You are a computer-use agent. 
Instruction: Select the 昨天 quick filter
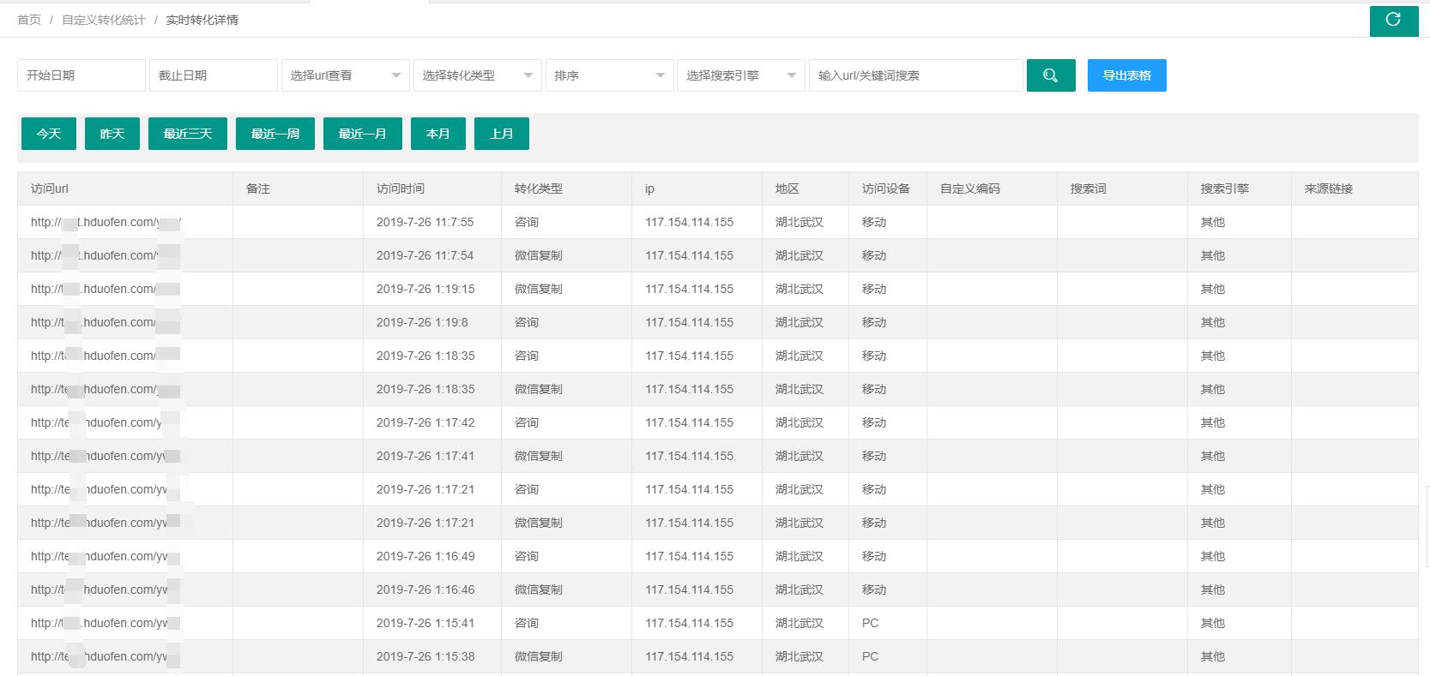[112, 134]
